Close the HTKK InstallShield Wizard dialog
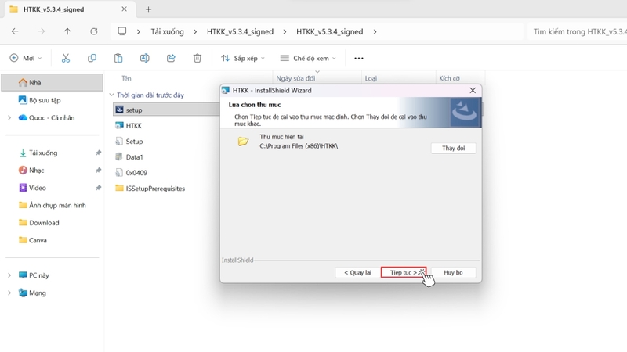Viewport: 627px width, 352px height. pyautogui.click(x=473, y=90)
